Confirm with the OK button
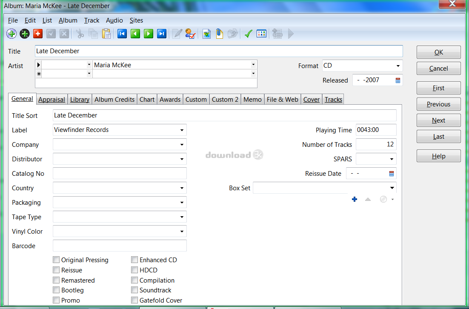469x309 pixels. (x=438, y=52)
